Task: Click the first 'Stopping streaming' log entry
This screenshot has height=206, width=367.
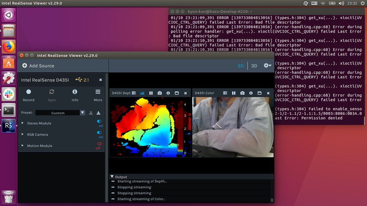Action: coord(134,187)
